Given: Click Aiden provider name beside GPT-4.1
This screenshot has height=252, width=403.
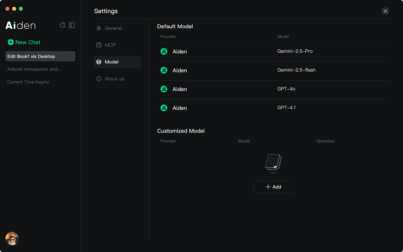Looking at the screenshot, I should coord(179,108).
